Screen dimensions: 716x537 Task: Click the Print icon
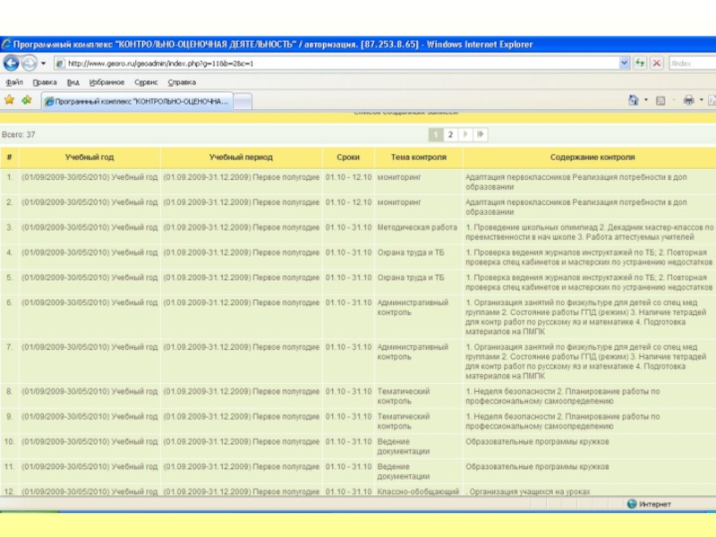pos(688,100)
